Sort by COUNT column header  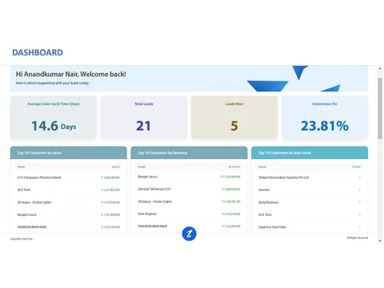click(x=356, y=167)
